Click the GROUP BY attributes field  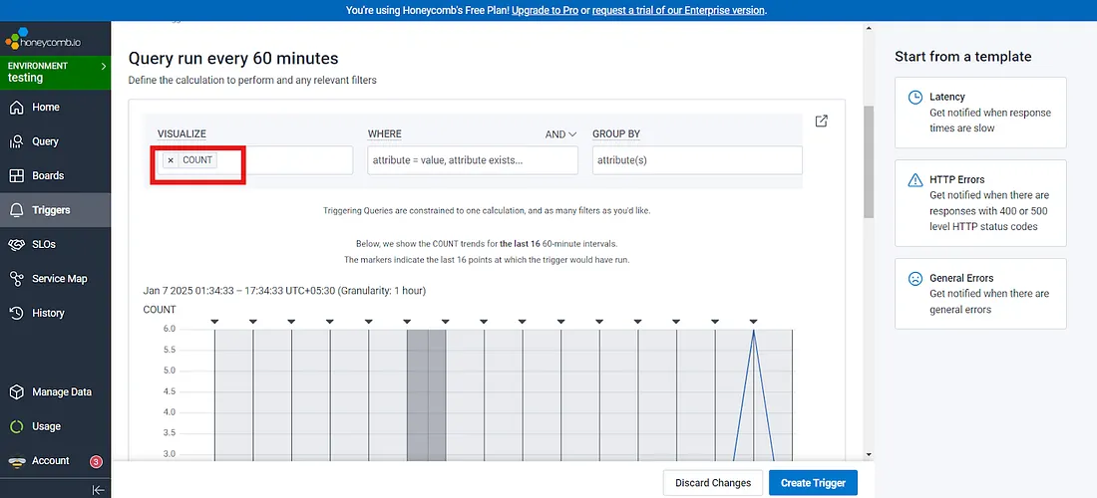[696, 160]
